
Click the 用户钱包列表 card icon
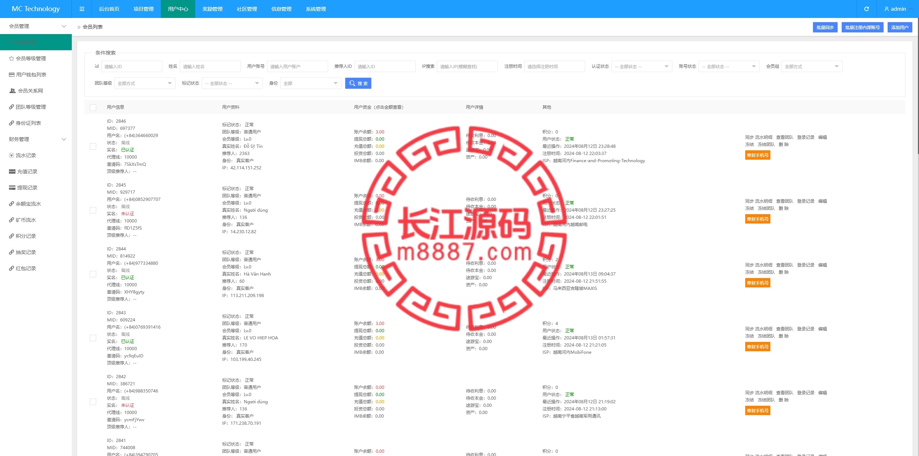(x=12, y=75)
